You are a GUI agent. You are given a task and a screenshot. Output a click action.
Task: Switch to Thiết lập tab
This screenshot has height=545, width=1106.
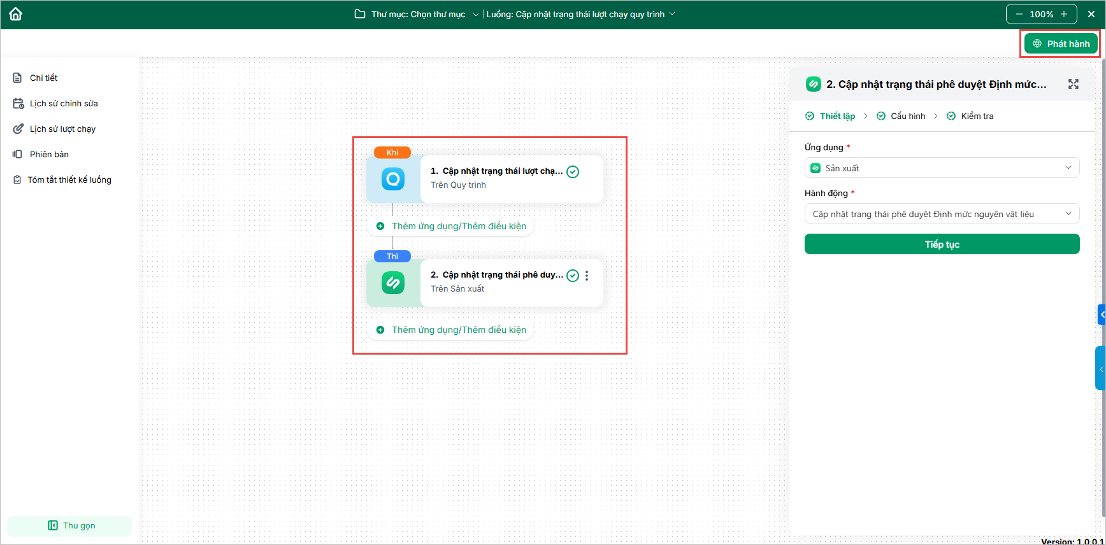point(830,116)
